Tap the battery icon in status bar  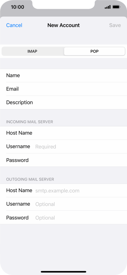[x=116, y=7]
